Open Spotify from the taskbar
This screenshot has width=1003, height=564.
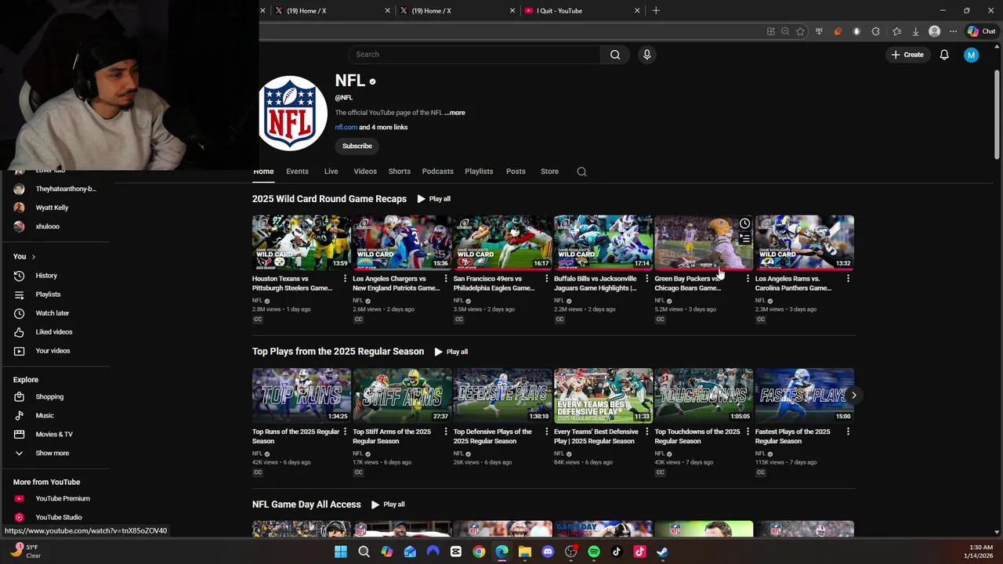(594, 551)
